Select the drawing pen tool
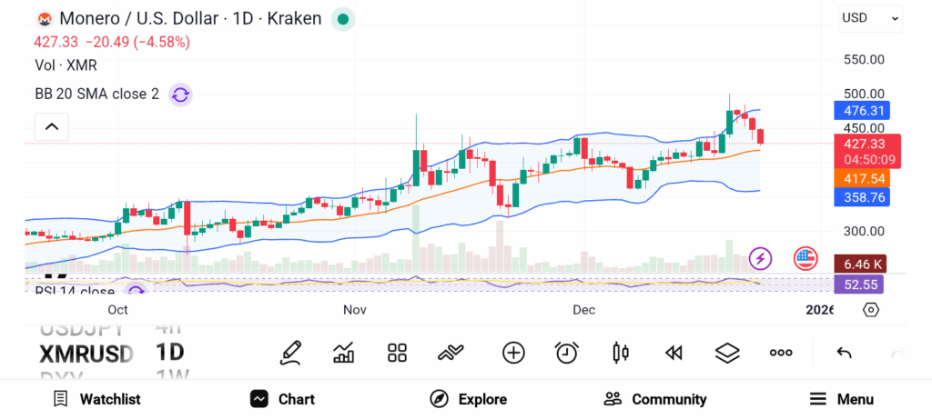 click(291, 352)
